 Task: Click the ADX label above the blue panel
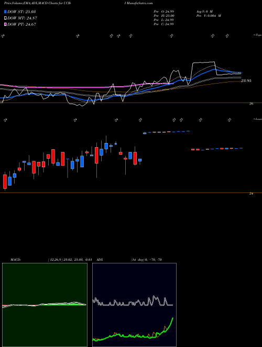100,260
